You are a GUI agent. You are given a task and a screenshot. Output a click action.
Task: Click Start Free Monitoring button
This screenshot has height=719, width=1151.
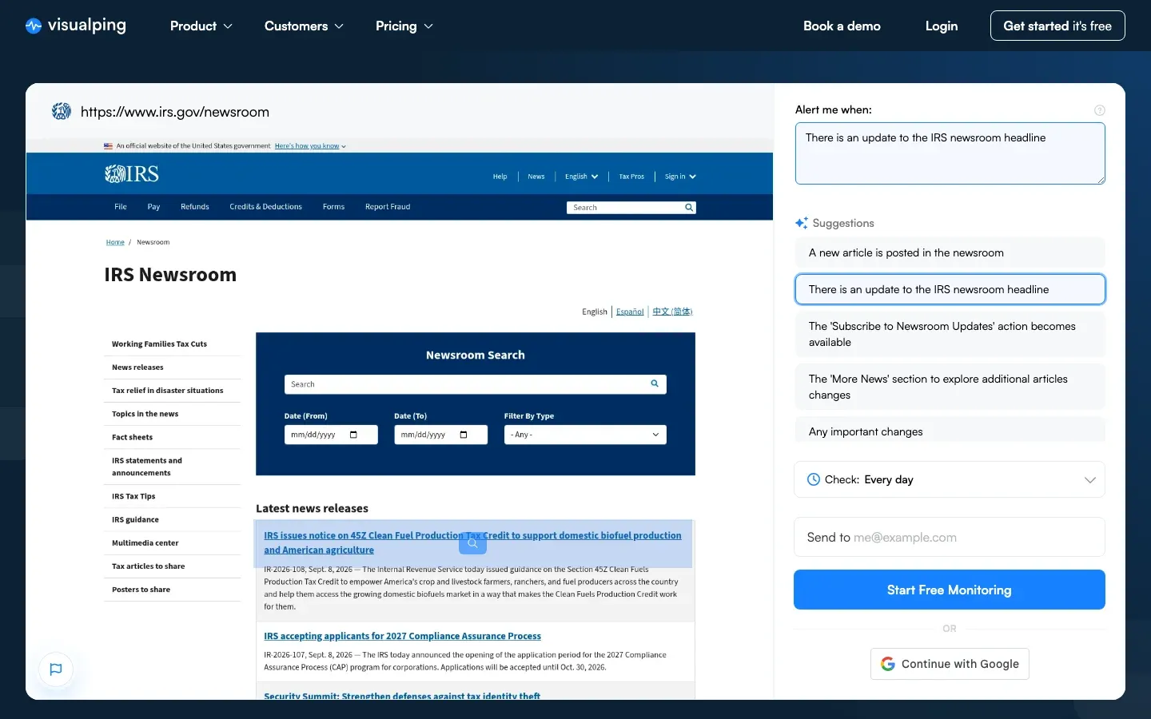pyautogui.click(x=950, y=590)
